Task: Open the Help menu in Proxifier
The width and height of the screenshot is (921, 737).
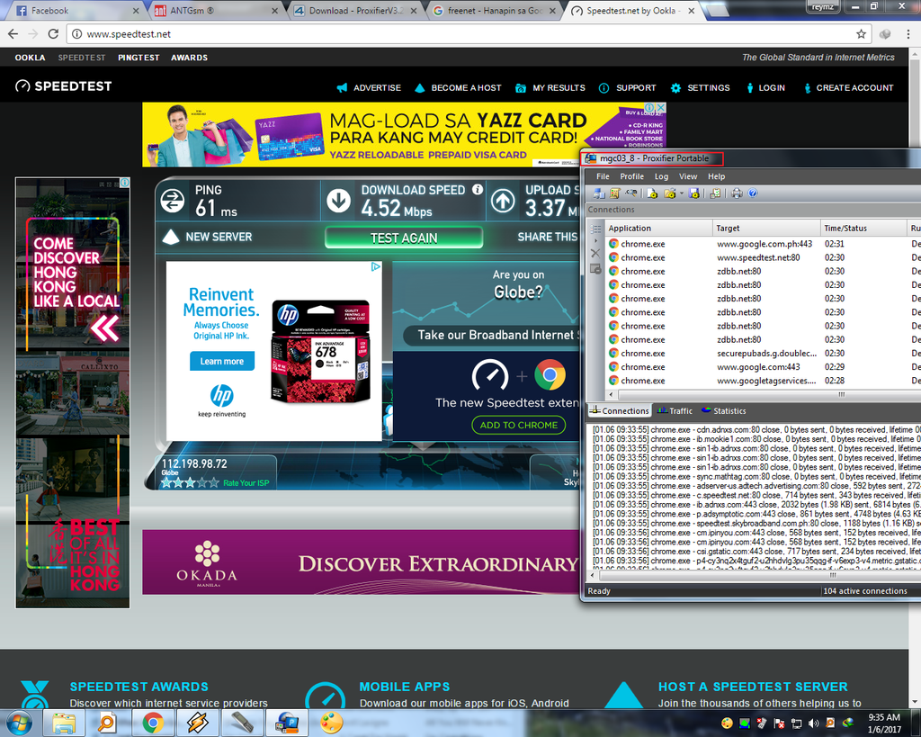Action: (x=716, y=176)
